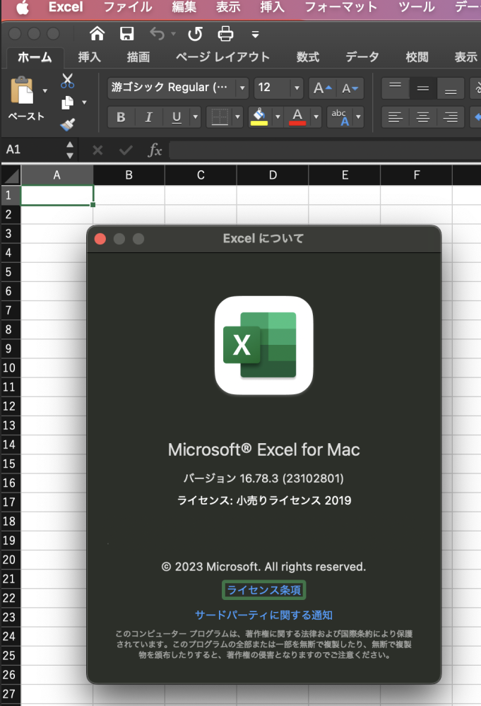
Task: Open the Apple menu
Action: click(x=23, y=7)
